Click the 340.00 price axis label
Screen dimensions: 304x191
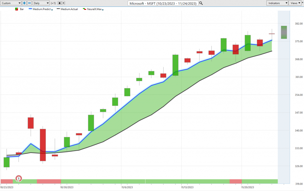click(299, 130)
